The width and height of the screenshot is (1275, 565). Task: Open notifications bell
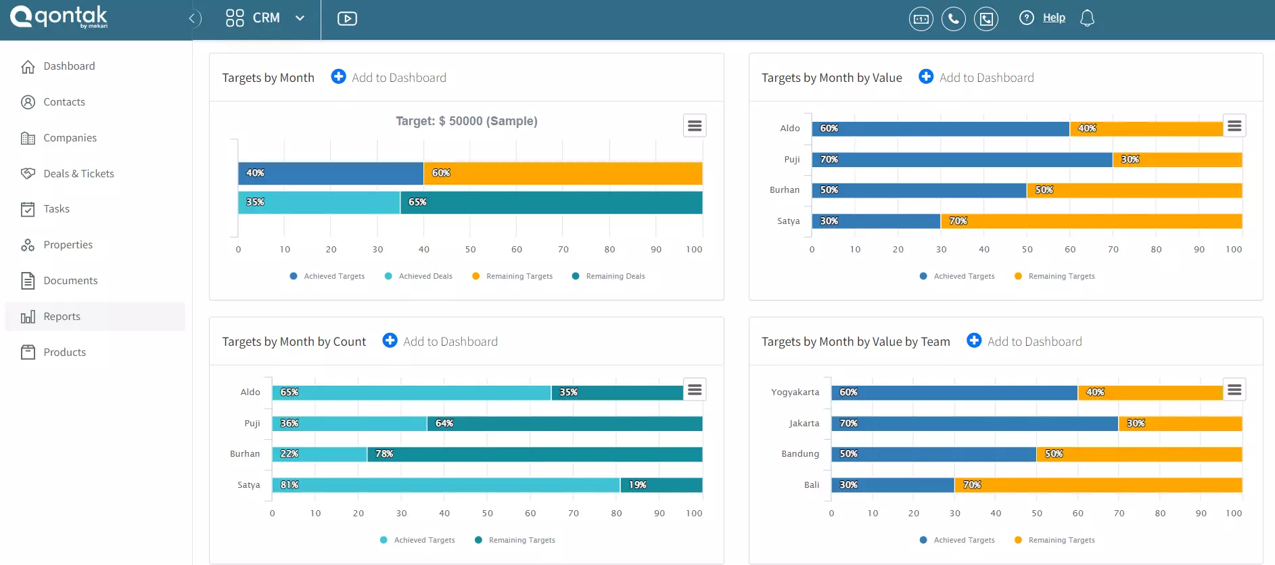(x=1087, y=18)
